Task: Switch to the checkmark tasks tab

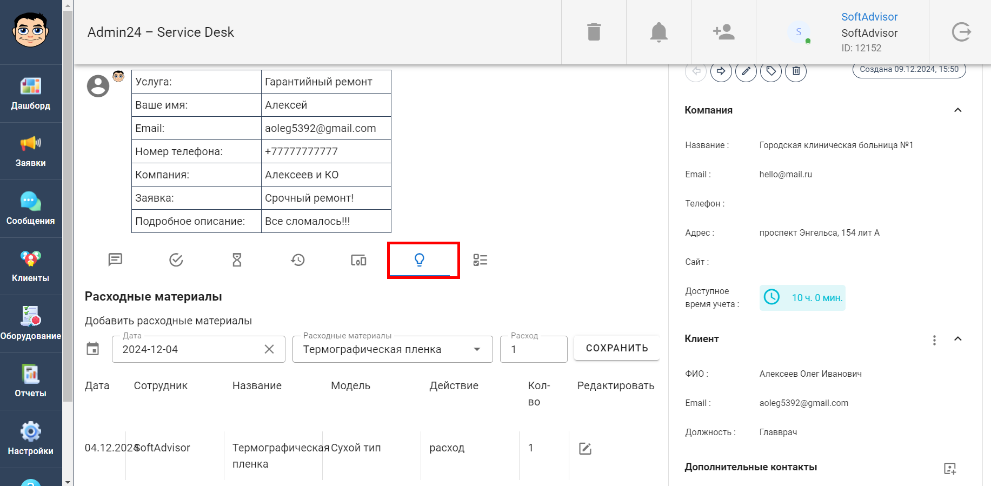Action: point(176,260)
